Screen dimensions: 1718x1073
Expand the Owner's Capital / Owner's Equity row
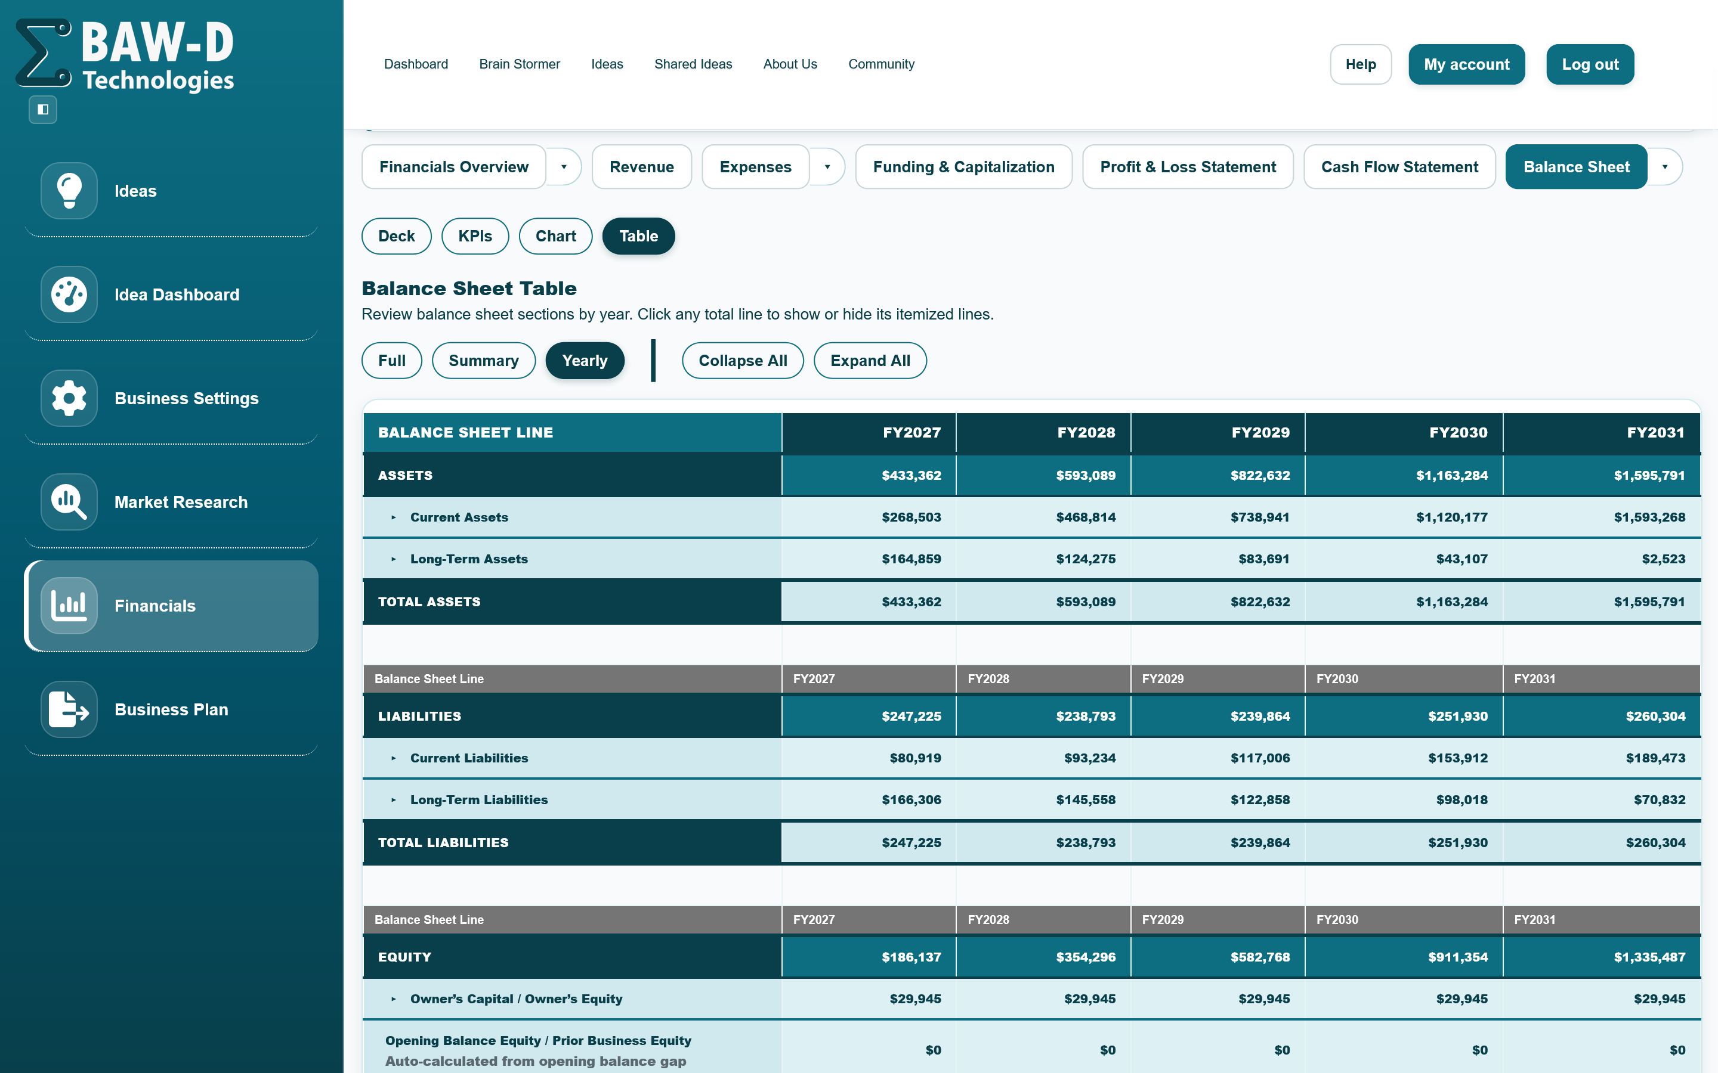tap(393, 998)
